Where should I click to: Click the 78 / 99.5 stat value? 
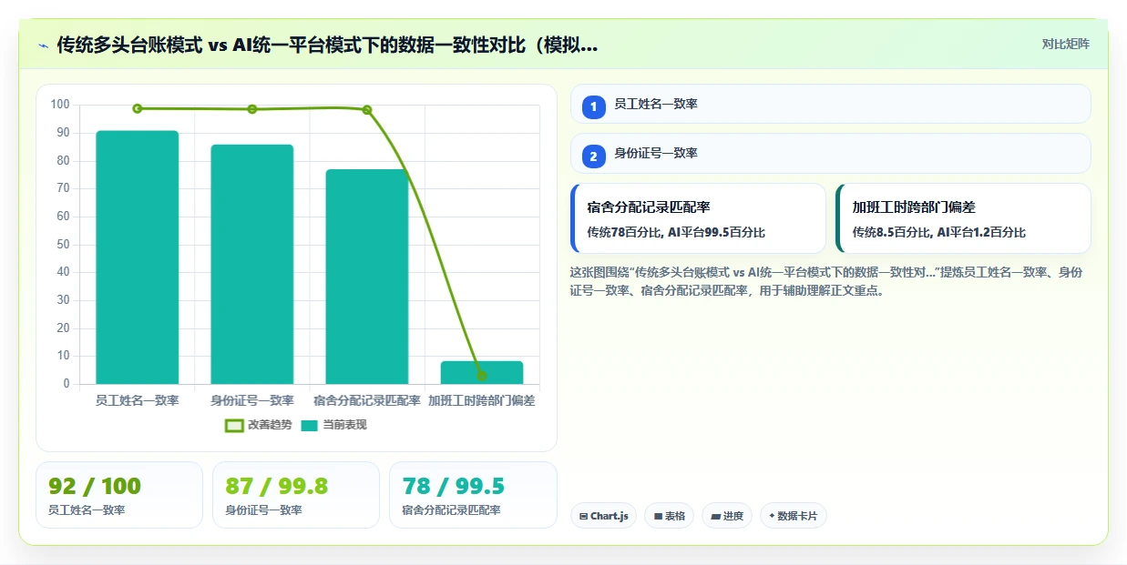tap(454, 486)
